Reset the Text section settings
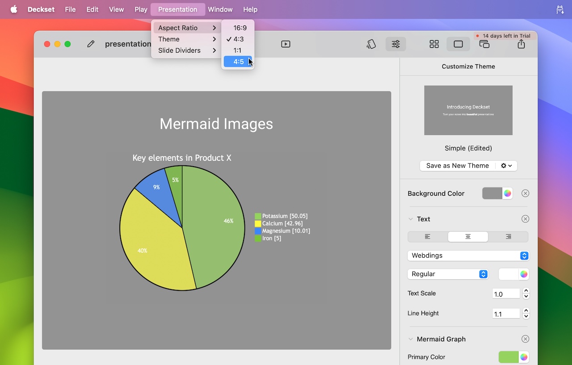 tap(526, 219)
